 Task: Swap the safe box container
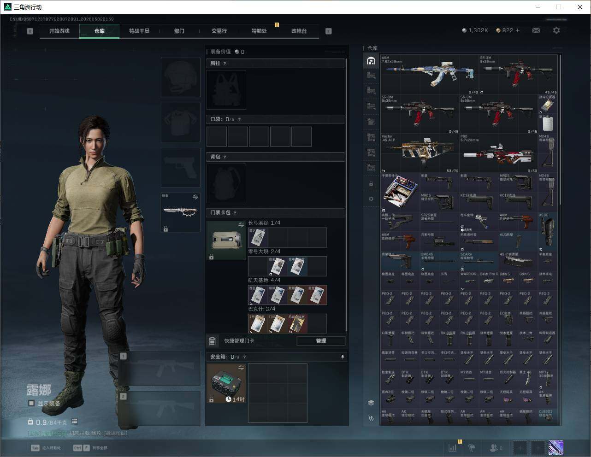pos(241,368)
